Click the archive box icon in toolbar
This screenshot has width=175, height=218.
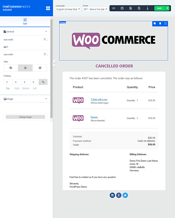[122, 8]
